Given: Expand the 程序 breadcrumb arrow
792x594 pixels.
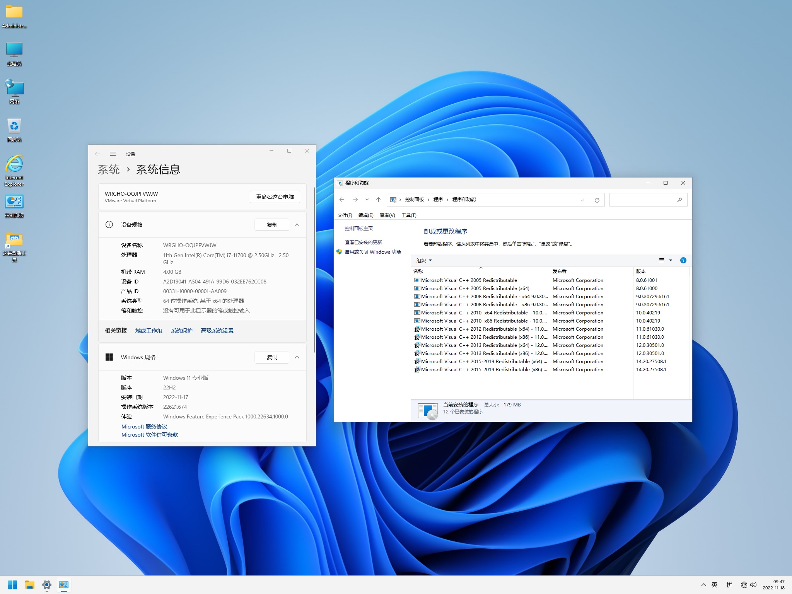Looking at the screenshot, I should [447, 200].
